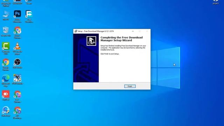Launch PUBG Mobile shortcut
The width and height of the screenshot is (224, 126).
17,79
